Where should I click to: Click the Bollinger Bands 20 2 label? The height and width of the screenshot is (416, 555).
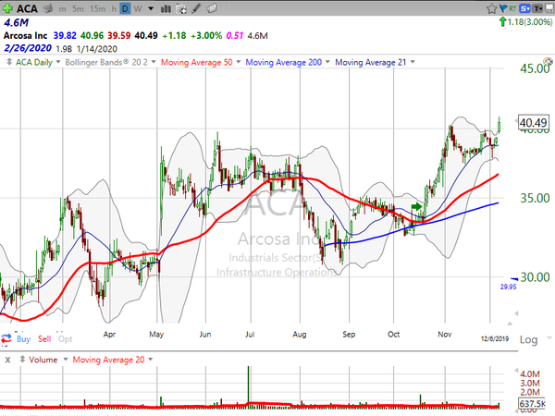point(106,62)
